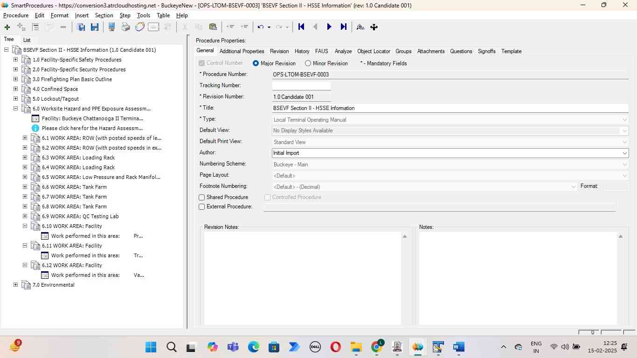Click the first blue save disk icon
Screen dimensions: 637x358
[81, 27]
